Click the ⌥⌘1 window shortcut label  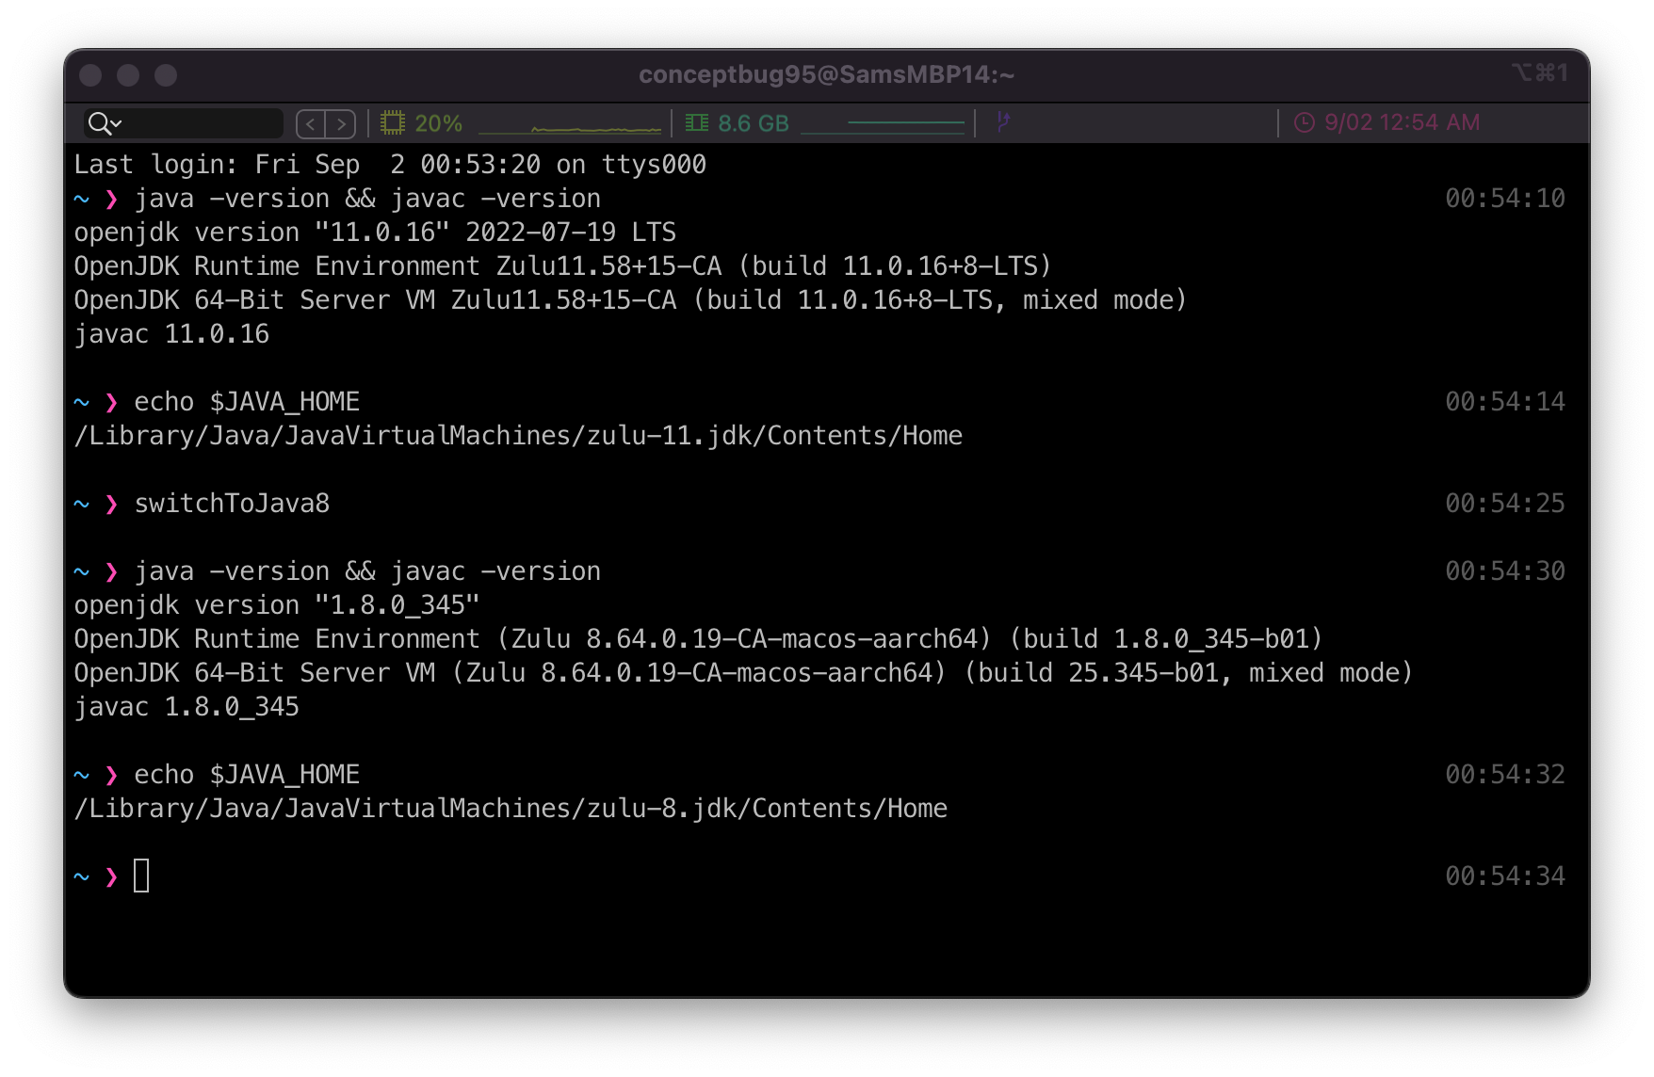[x=1540, y=72]
